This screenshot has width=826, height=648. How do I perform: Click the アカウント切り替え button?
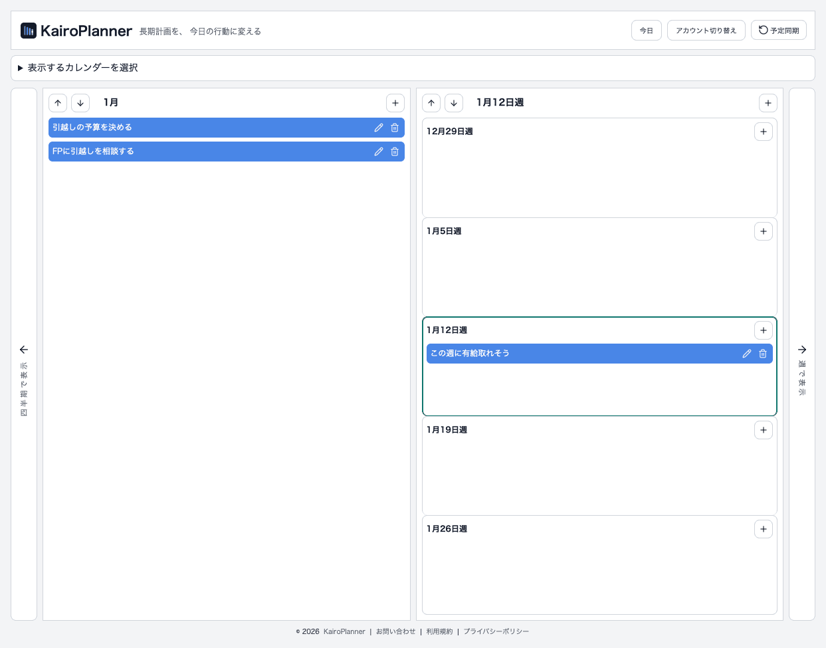pyautogui.click(x=706, y=30)
